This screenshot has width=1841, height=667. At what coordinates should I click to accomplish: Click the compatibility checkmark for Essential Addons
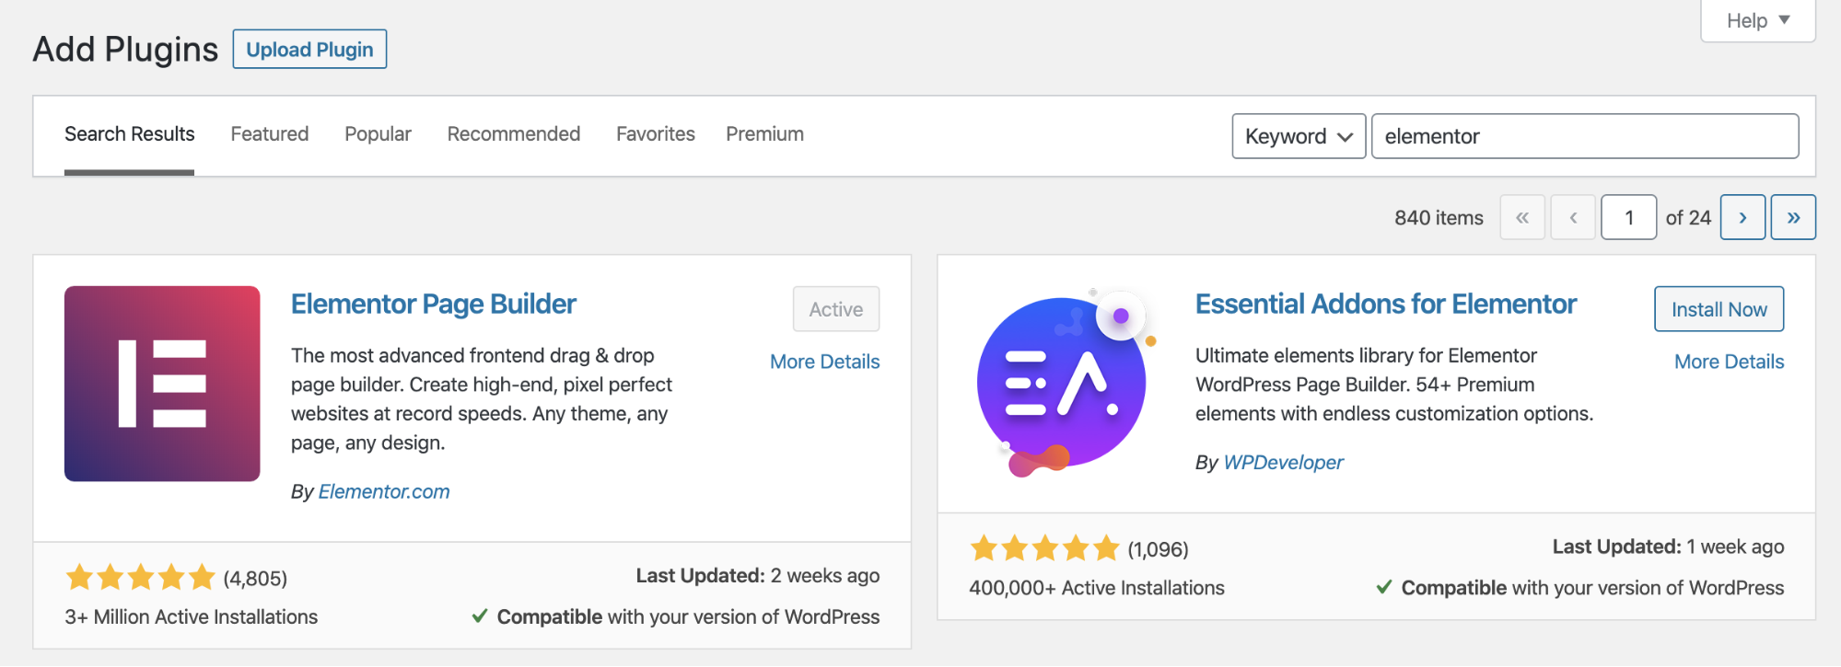pyautogui.click(x=1384, y=586)
